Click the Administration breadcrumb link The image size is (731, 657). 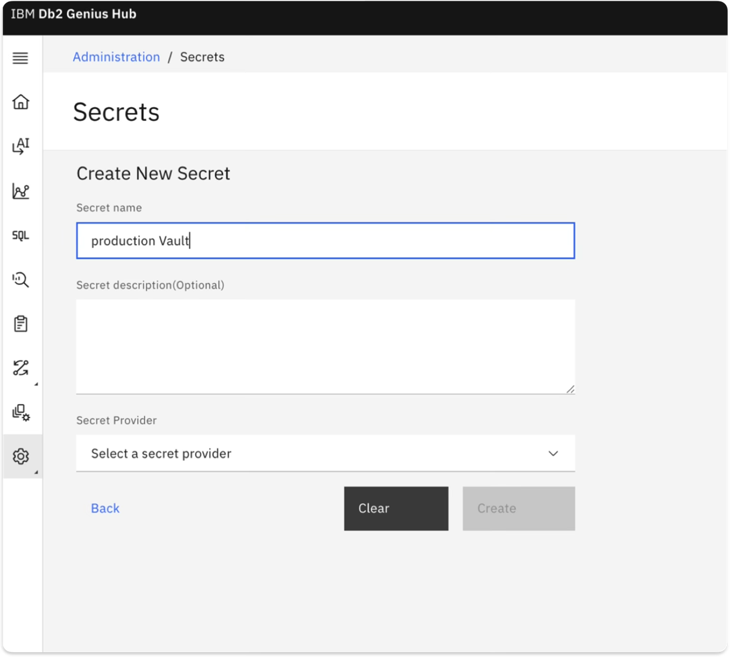[116, 57]
